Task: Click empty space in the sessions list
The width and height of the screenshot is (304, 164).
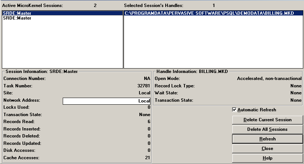Action: pyautogui.click(x=63, y=44)
